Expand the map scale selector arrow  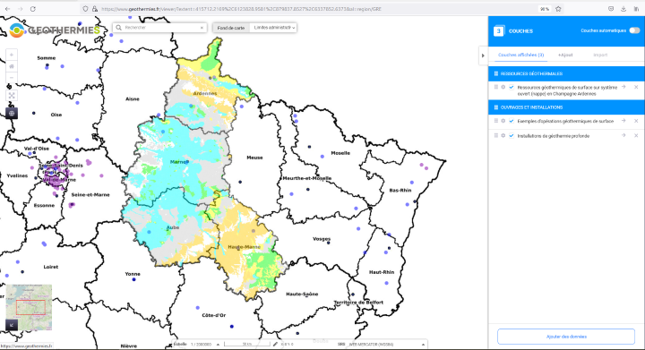(x=218, y=345)
